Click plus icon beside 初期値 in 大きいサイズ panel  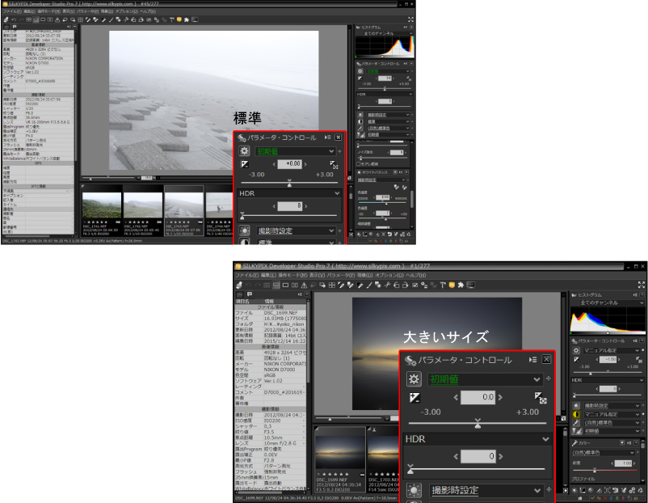tap(549, 378)
